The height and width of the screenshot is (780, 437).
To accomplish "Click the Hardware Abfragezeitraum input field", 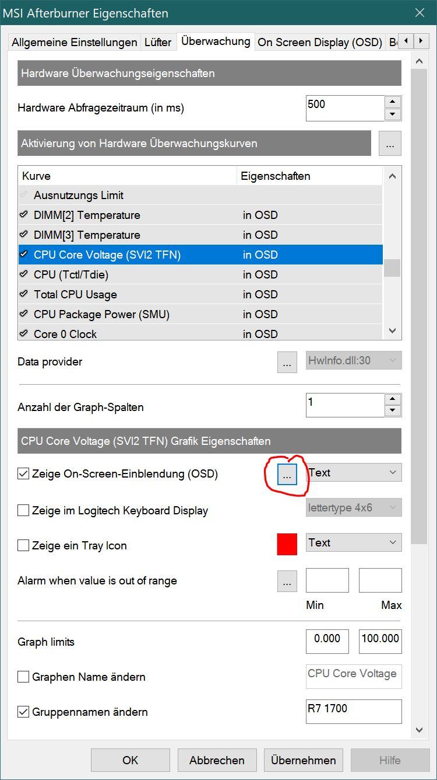I will (345, 108).
